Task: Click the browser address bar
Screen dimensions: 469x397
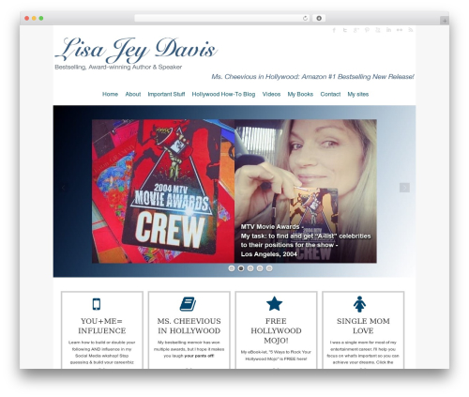Action: click(x=222, y=18)
